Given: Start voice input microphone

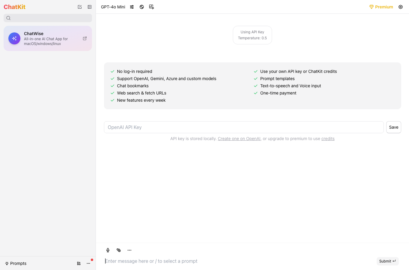Looking at the screenshot, I should click(x=108, y=250).
